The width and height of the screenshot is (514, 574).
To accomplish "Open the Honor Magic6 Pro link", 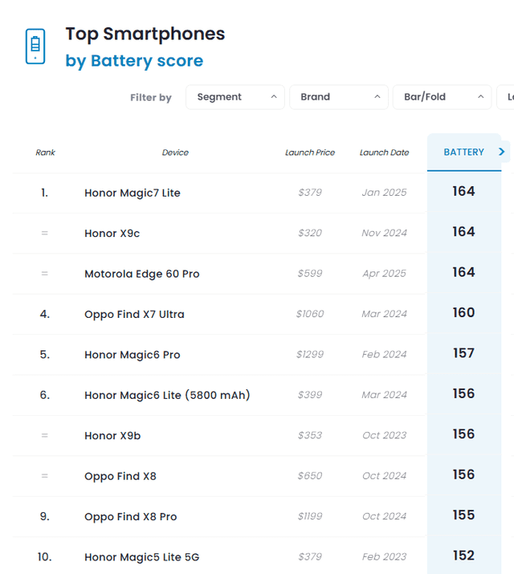I will tap(133, 355).
